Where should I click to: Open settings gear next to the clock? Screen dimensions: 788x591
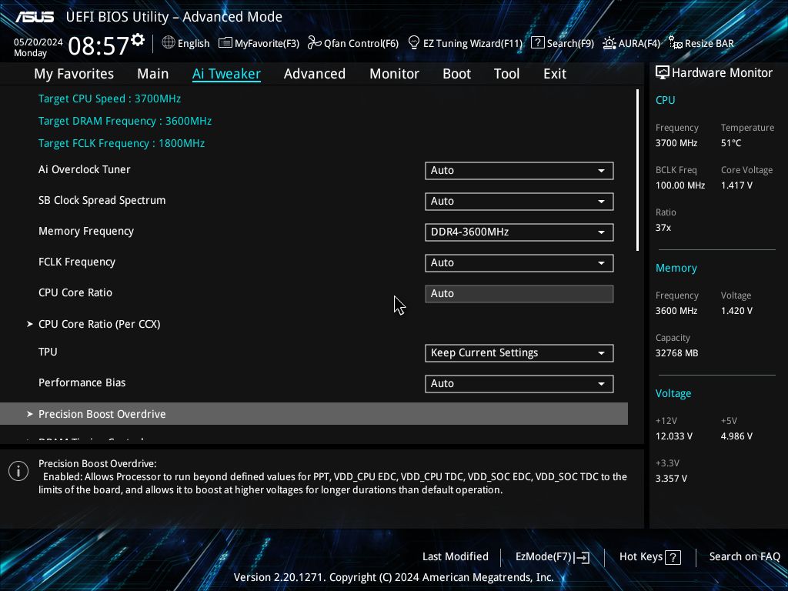click(138, 40)
